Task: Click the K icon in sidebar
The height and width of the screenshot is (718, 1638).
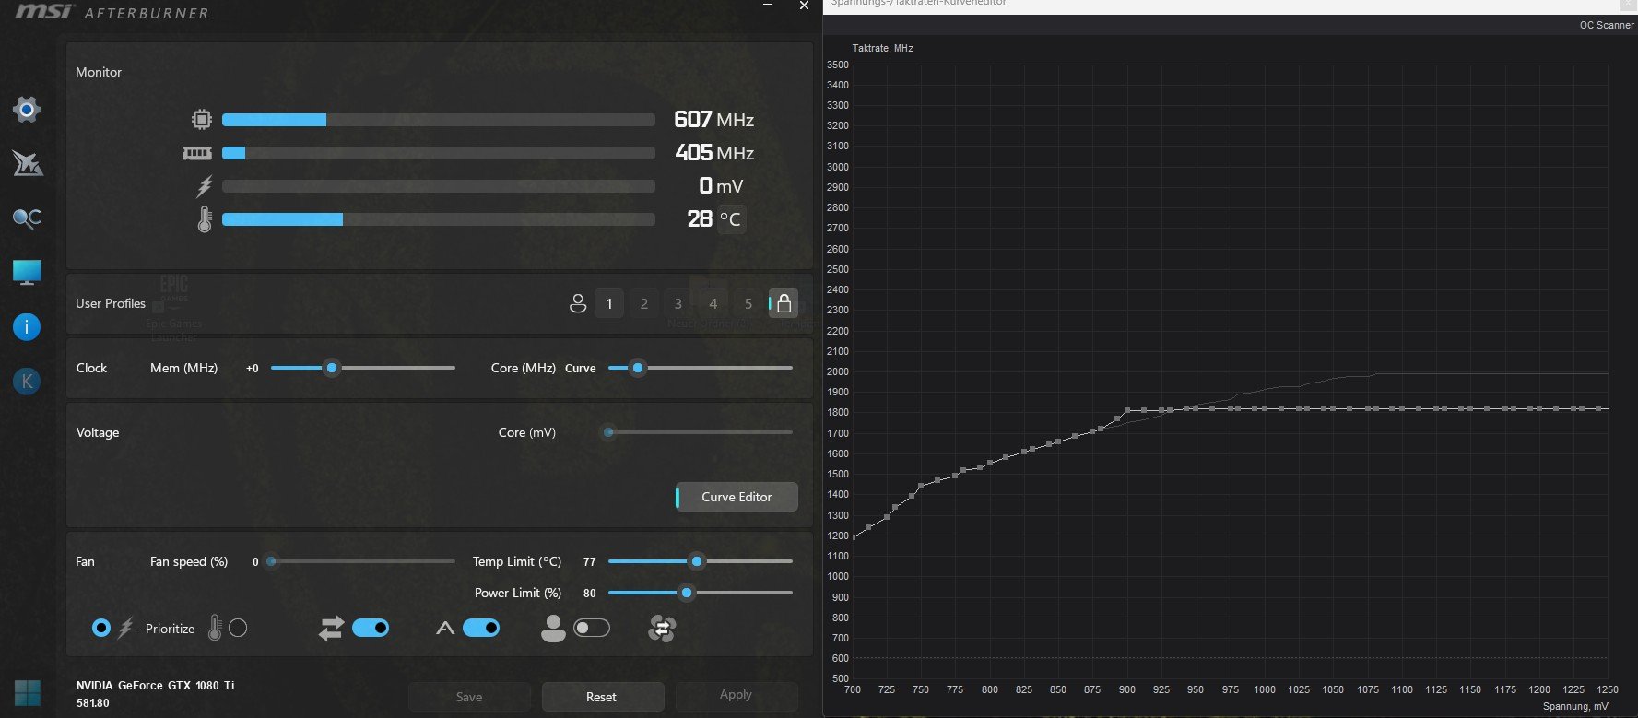Action: (27, 381)
